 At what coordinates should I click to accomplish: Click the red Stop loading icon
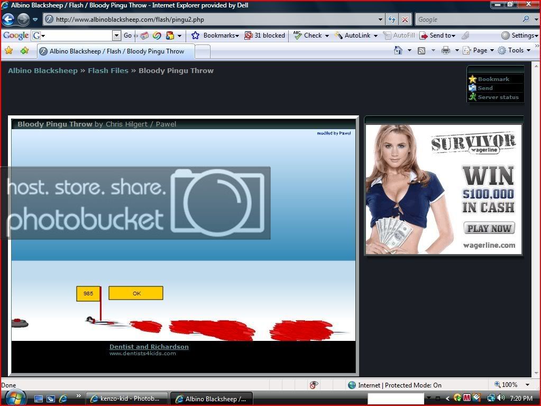click(x=405, y=20)
